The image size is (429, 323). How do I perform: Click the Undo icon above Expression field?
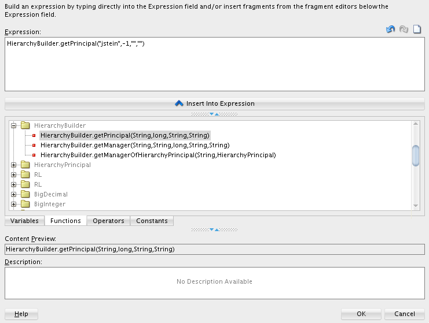[390, 29]
